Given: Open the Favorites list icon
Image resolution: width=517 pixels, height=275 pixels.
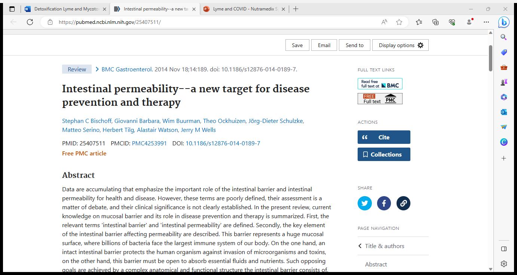Looking at the screenshot, I should (x=419, y=22).
